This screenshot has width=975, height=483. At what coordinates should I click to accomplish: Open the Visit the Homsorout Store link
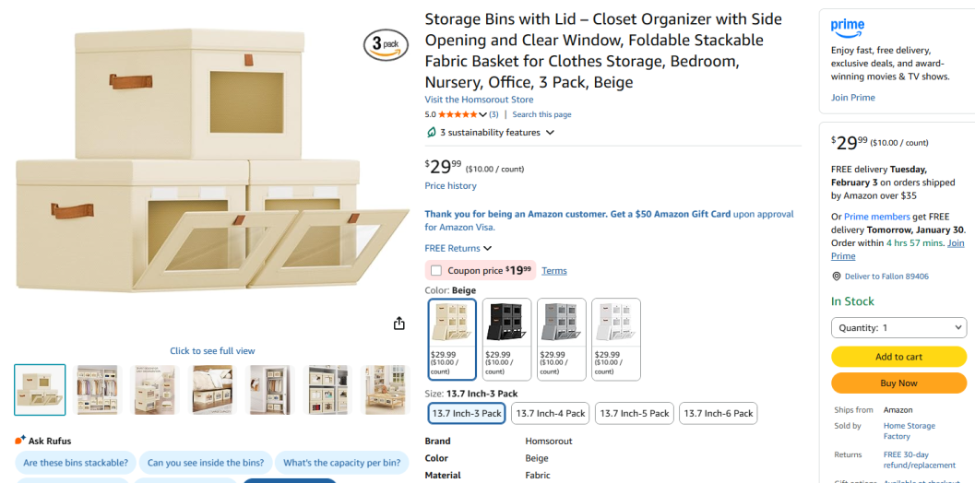[479, 100]
